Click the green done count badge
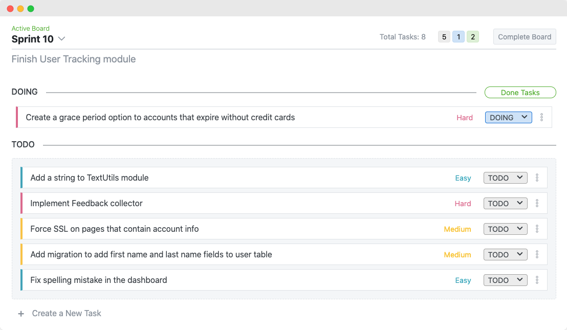The width and height of the screenshot is (567, 330). click(x=473, y=37)
